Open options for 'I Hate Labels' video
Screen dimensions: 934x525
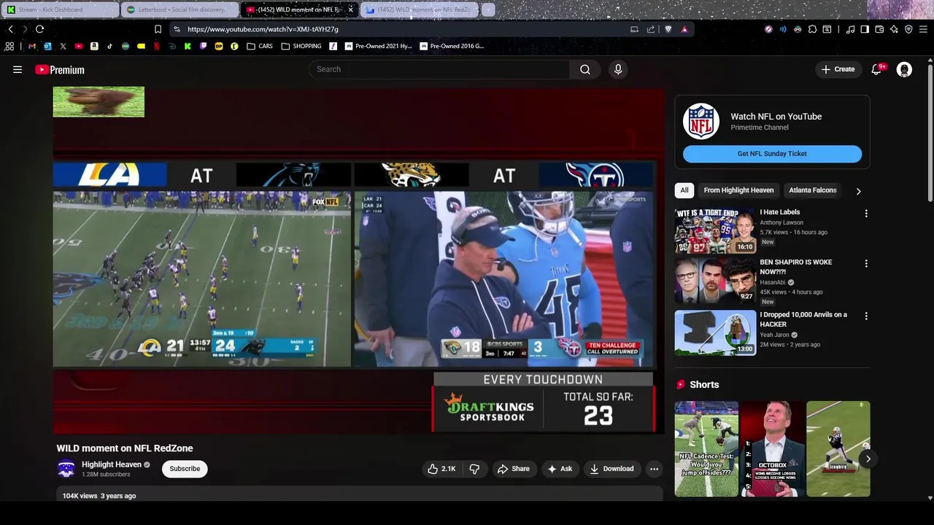click(866, 214)
